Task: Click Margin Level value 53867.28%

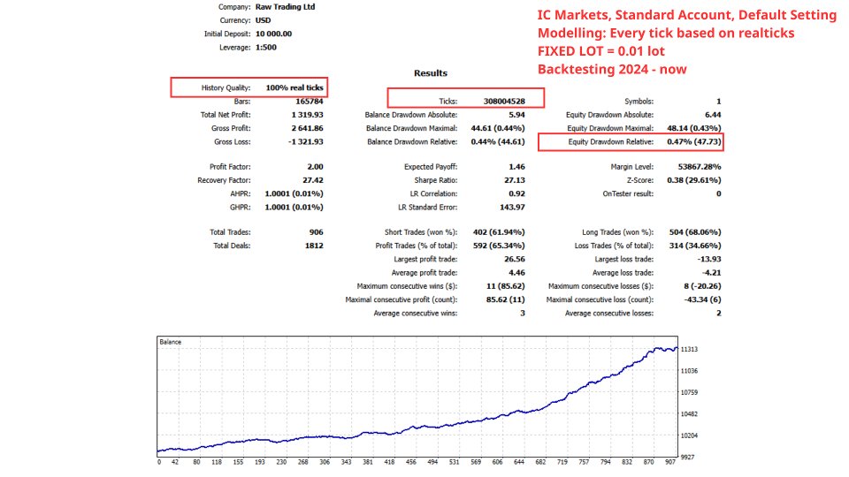Action: click(x=700, y=167)
